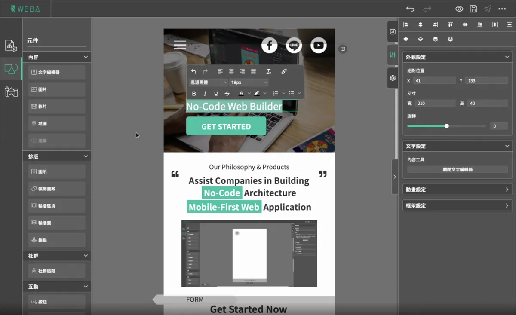Open the hamburger menu on the page
This screenshot has height=315, width=516.
pos(180,45)
